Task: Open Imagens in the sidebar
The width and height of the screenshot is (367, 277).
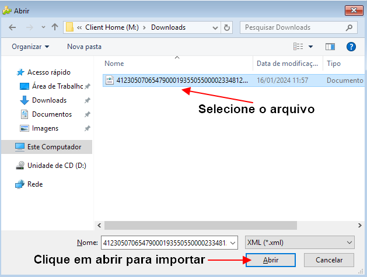Action: coord(45,128)
